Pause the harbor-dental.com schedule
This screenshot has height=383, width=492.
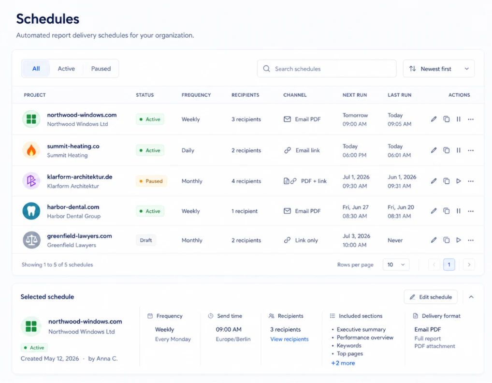point(459,211)
